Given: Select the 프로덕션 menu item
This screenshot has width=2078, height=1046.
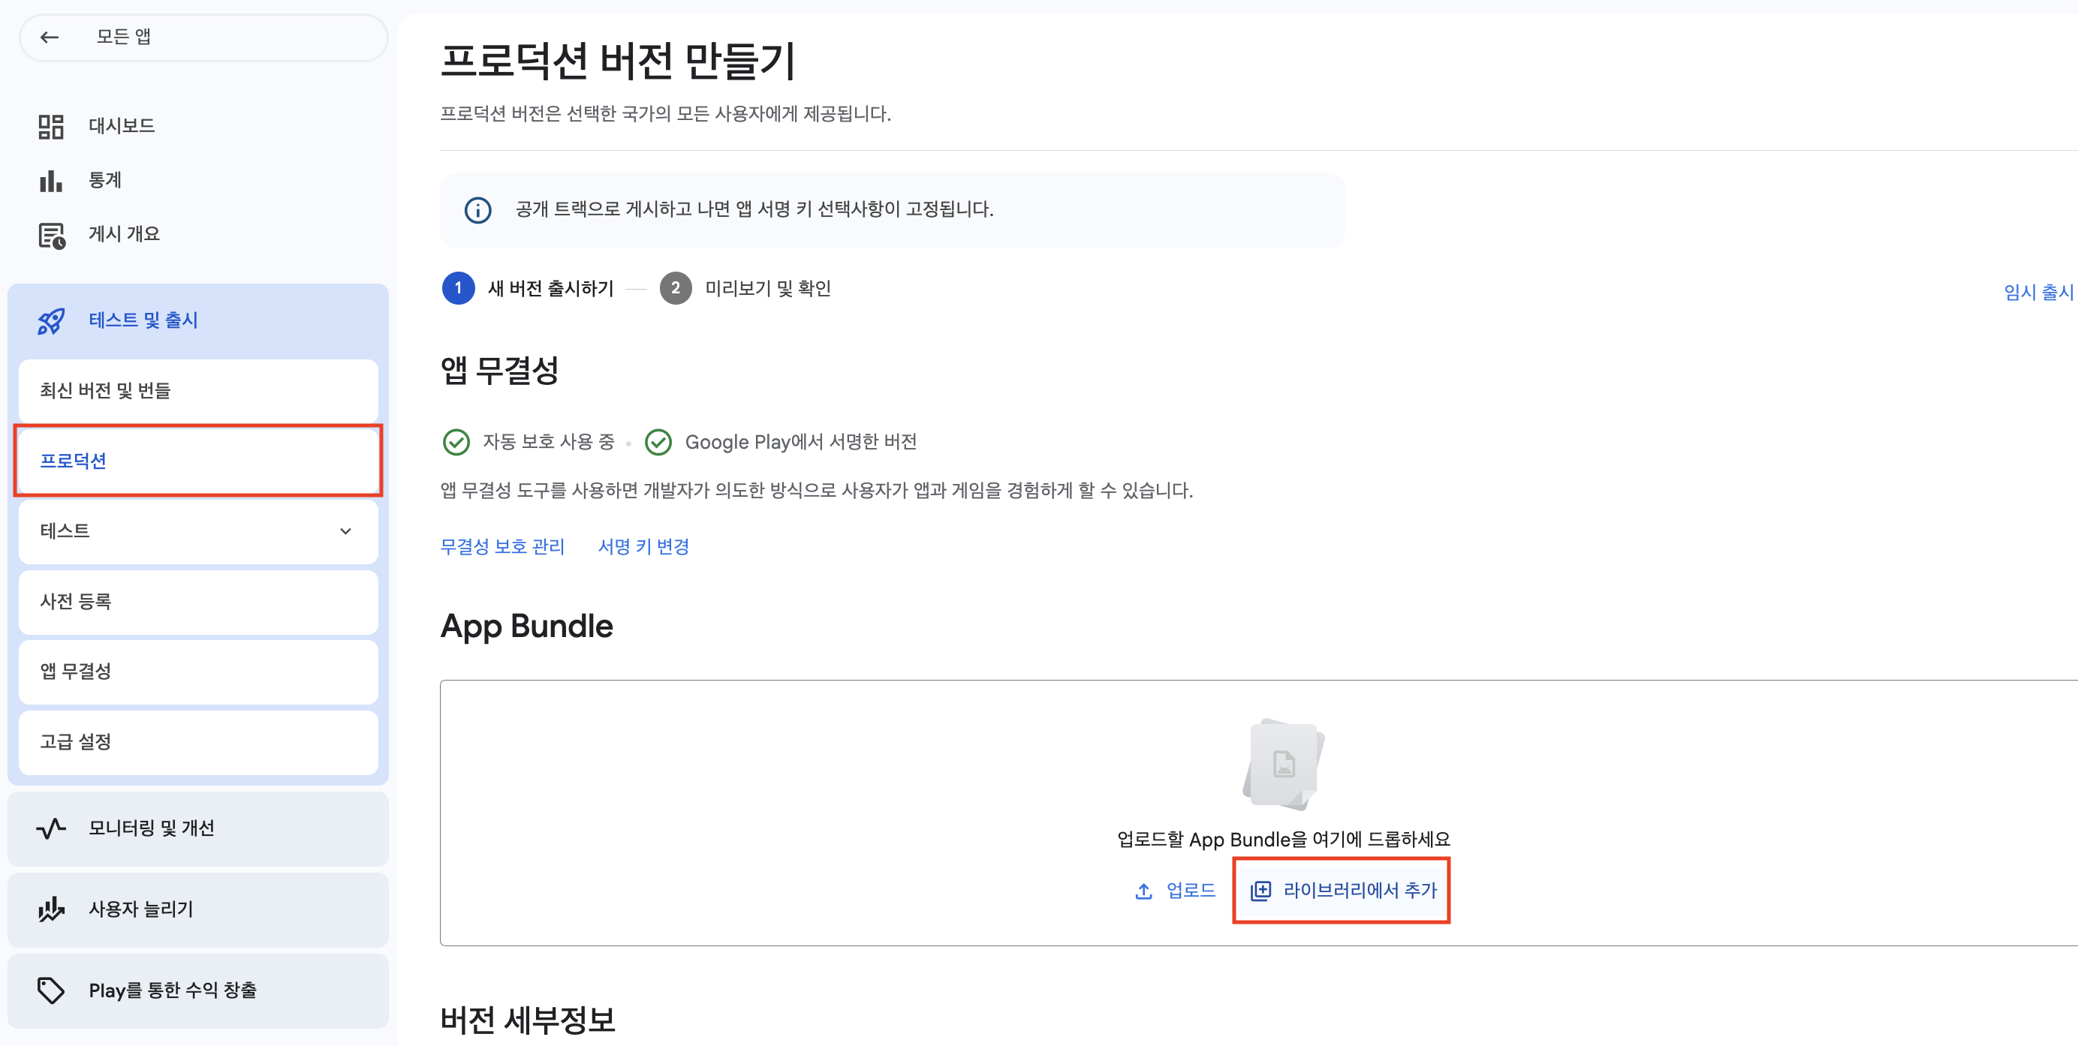Looking at the screenshot, I should tap(74, 461).
